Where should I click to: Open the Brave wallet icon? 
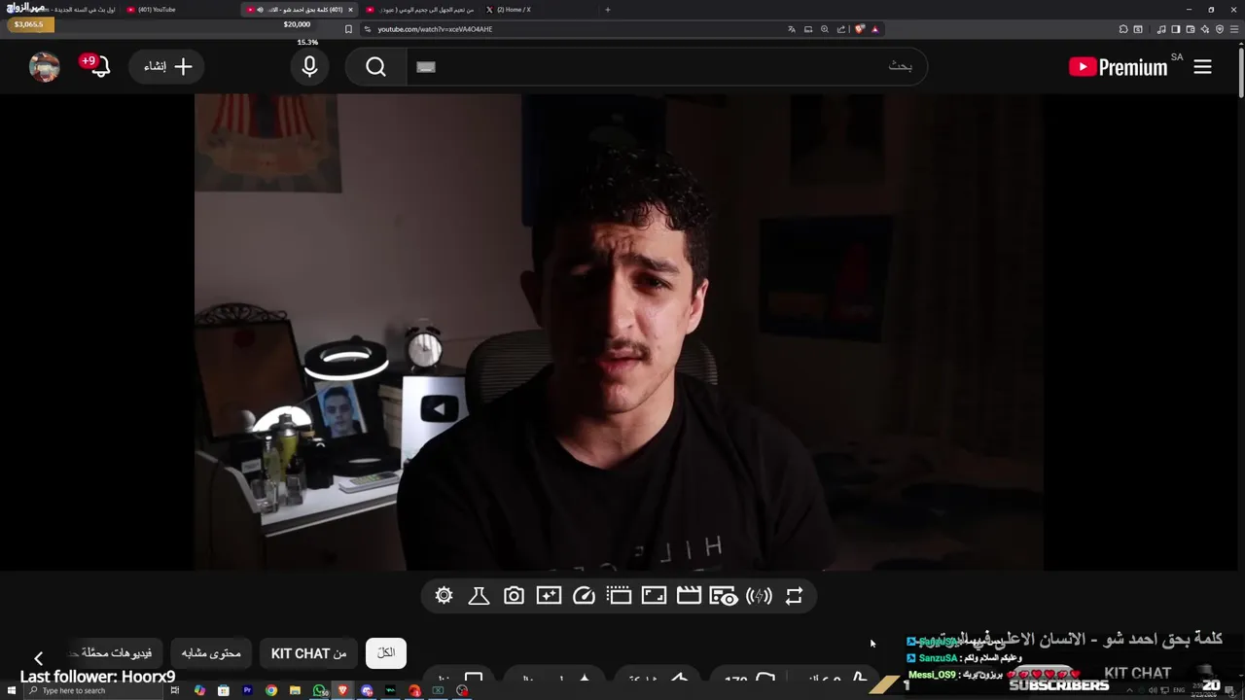pos(1190,29)
